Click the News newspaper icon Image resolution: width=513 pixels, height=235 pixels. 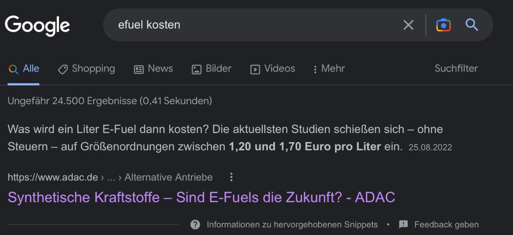coord(139,69)
